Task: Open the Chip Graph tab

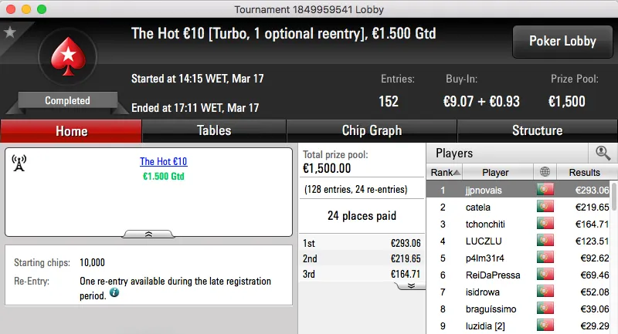Action: pos(372,130)
